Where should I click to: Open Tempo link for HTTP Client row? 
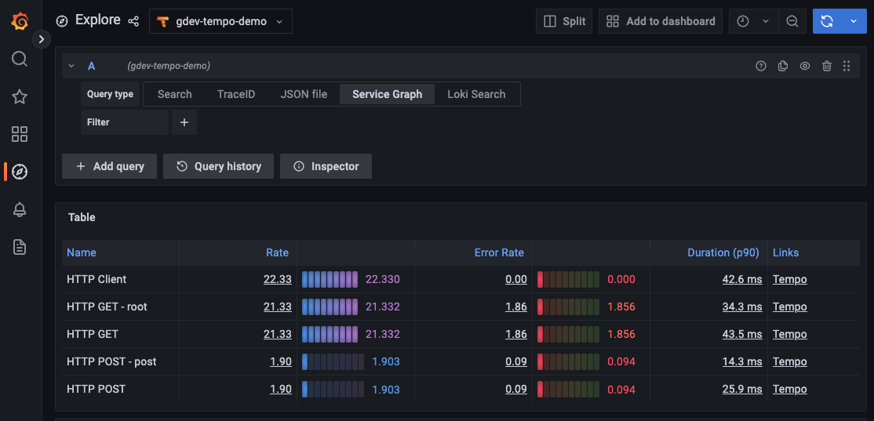click(789, 279)
